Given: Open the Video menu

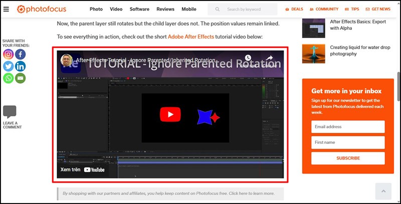Looking at the screenshot, I should click(116, 9).
